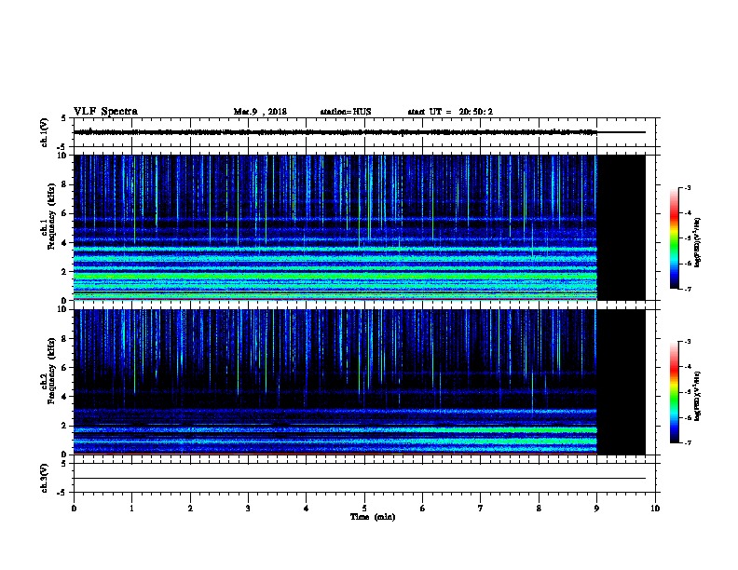Click the '-3' label on the lower colorbar
Image resolution: width=738 pixels, height=570 pixels.
687,342
